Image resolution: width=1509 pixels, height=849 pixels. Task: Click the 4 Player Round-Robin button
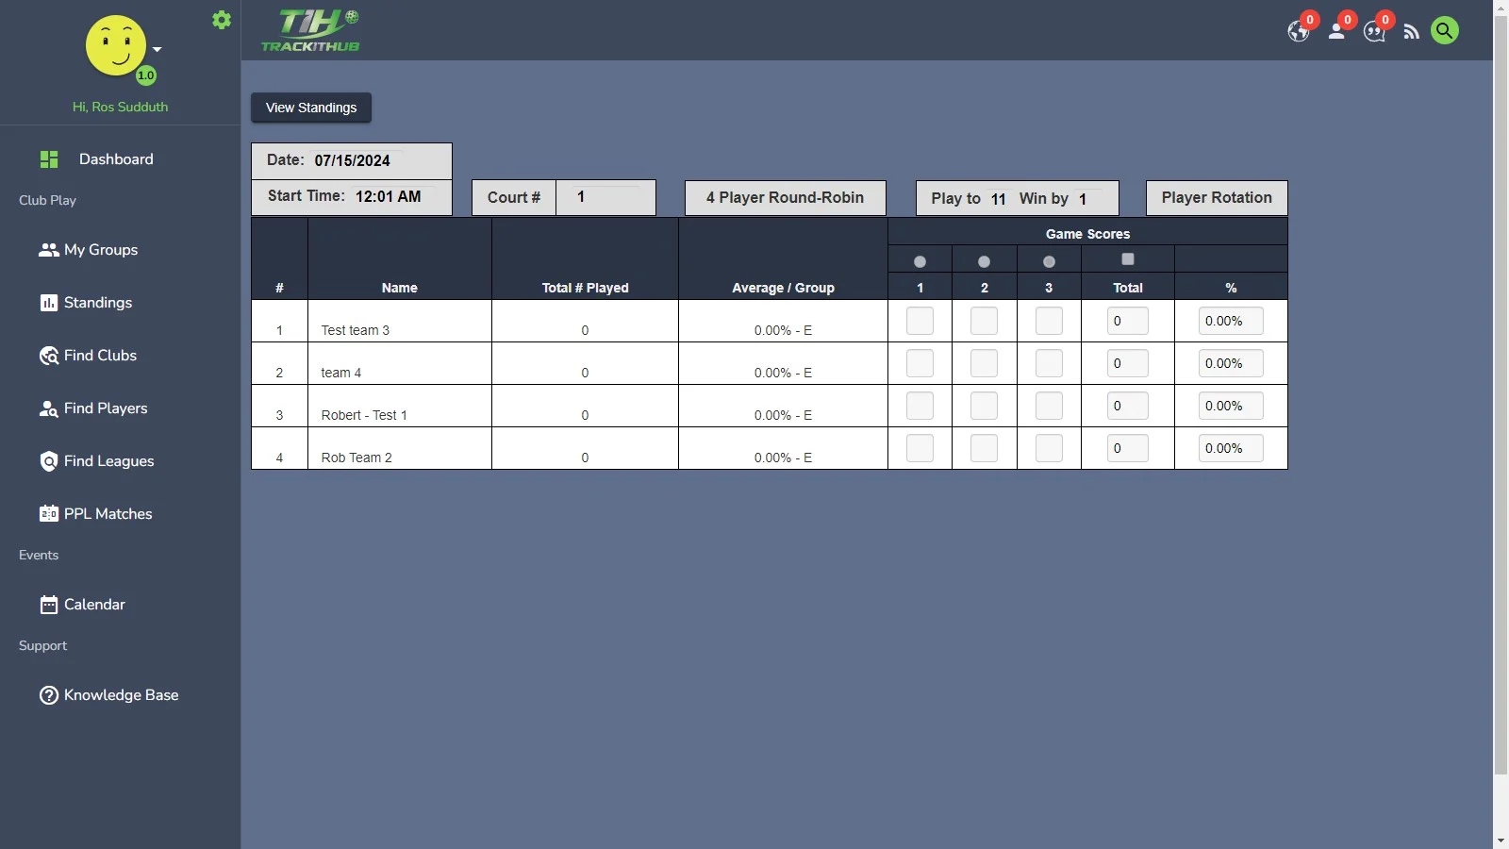click(786, 198)
